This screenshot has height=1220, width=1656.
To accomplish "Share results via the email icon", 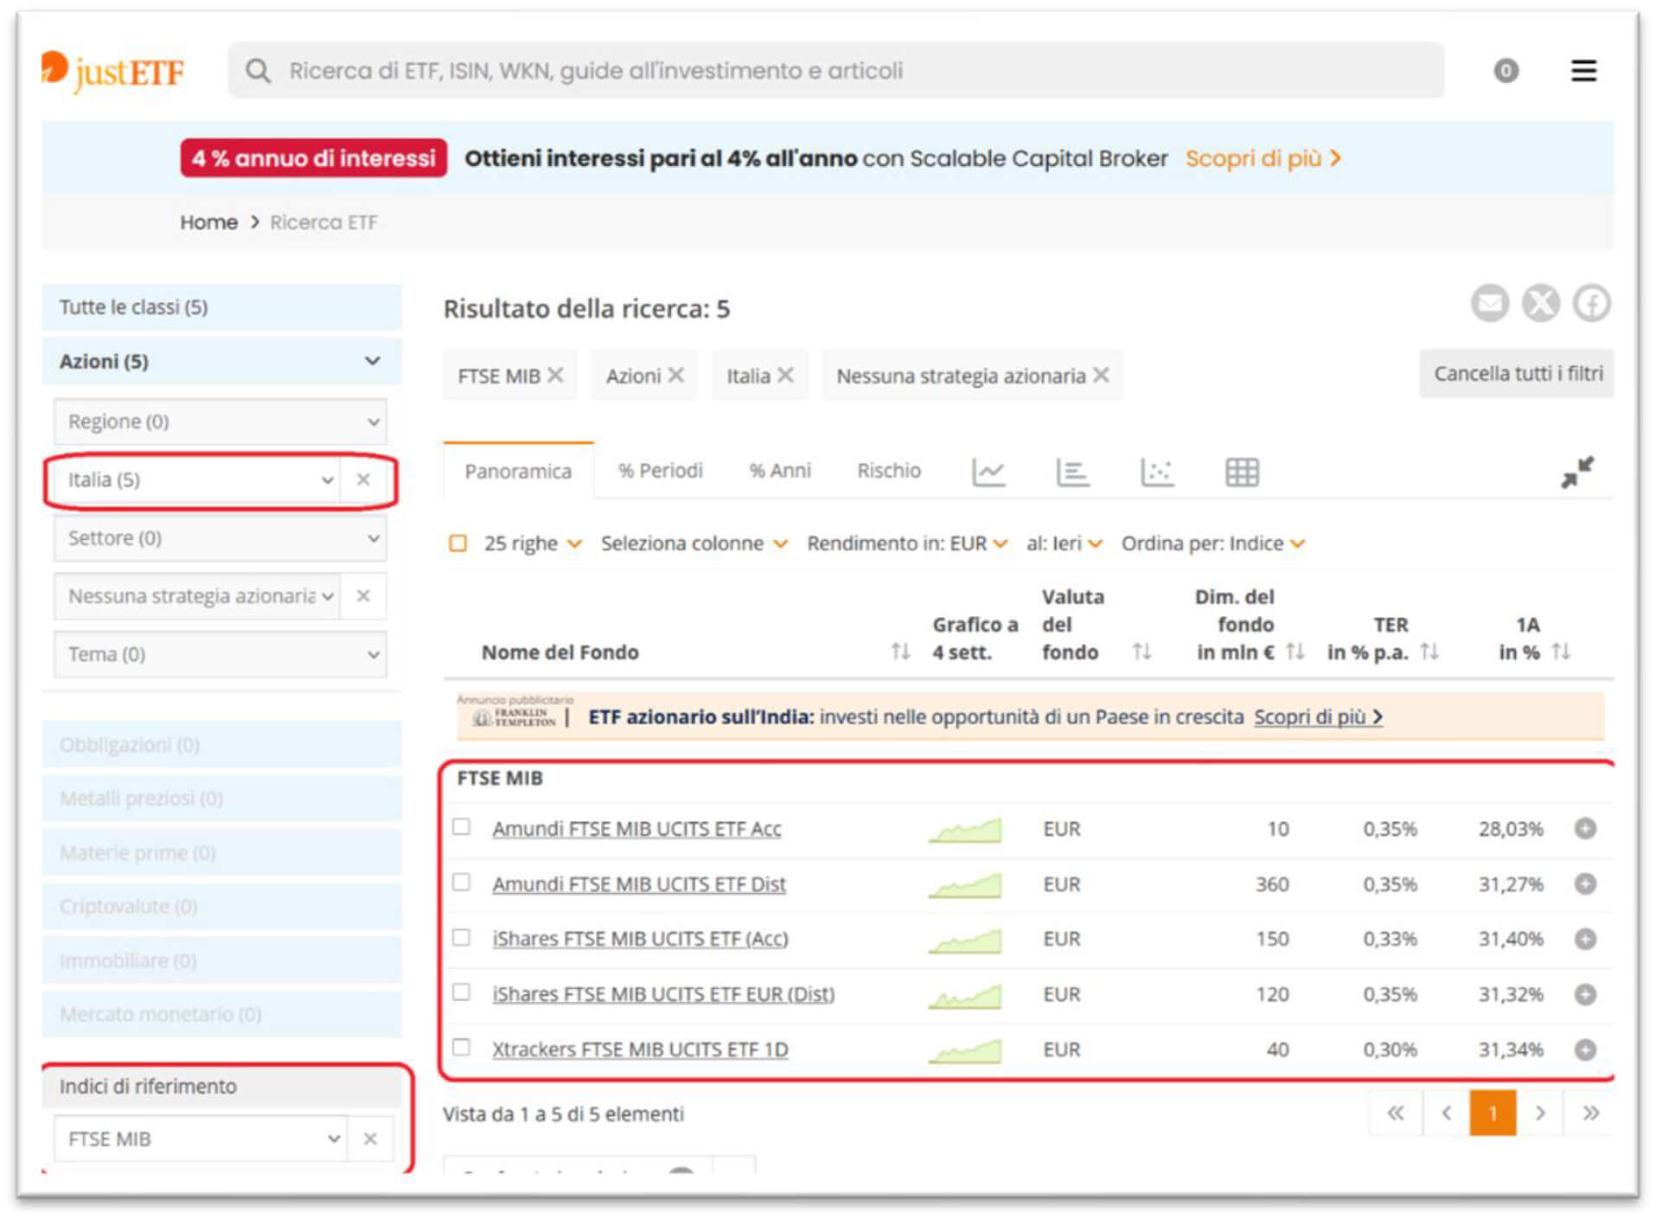I will tap(1489, 304).
